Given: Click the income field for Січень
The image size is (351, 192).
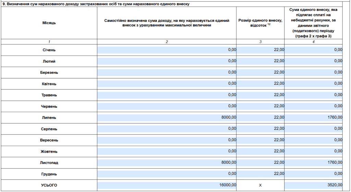Looking at the screenshot, I should (167, 50).
